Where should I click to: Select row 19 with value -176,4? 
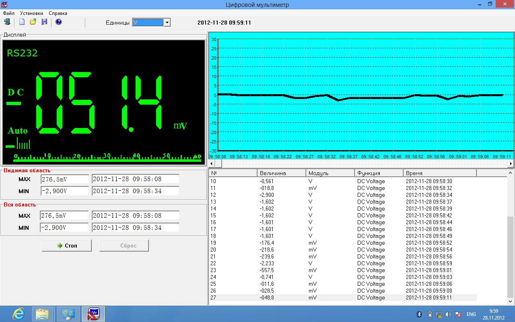(x=343, y=243)
